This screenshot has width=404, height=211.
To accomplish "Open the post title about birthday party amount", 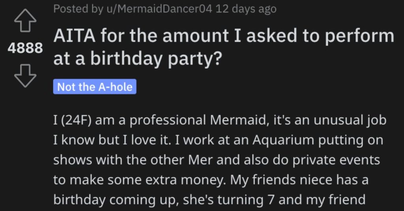I will click(x=224, y=47).
